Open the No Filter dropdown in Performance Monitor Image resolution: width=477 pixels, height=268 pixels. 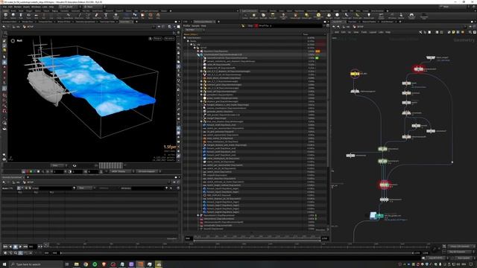tap(195, 30)
